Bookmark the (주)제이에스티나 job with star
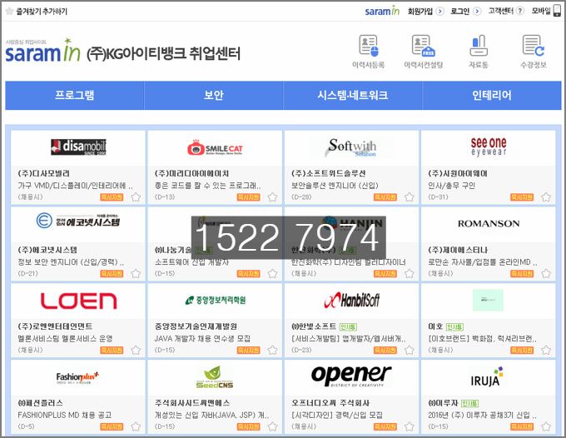This screenshot has width=566, height=438. tap(546, 274)
